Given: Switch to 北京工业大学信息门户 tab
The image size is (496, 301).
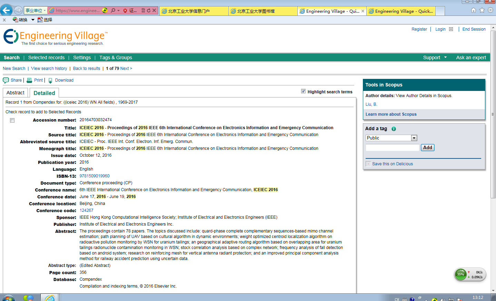Looking at the screenshot, I should 194,11.
